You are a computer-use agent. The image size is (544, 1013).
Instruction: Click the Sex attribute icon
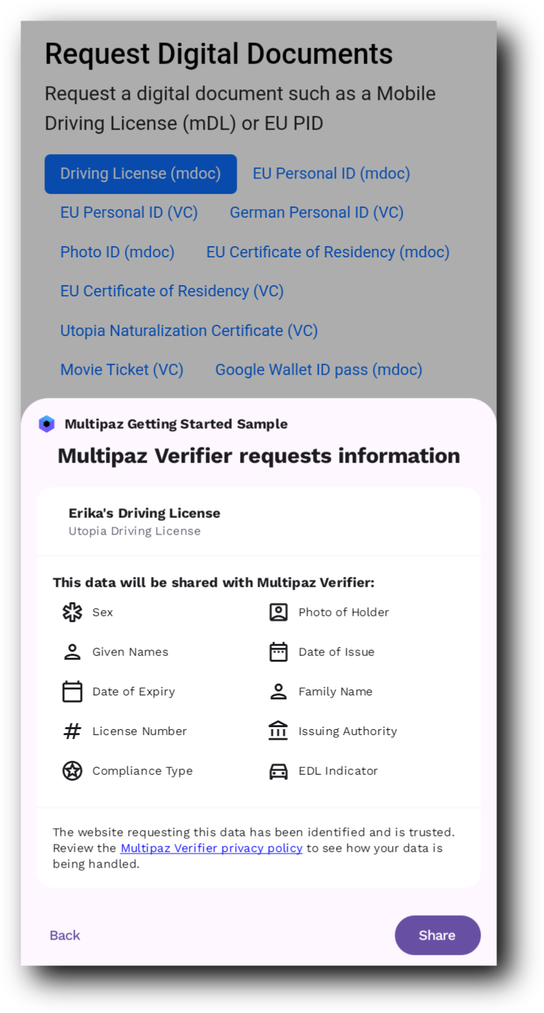pyautogui.click(x=72, y=612)
